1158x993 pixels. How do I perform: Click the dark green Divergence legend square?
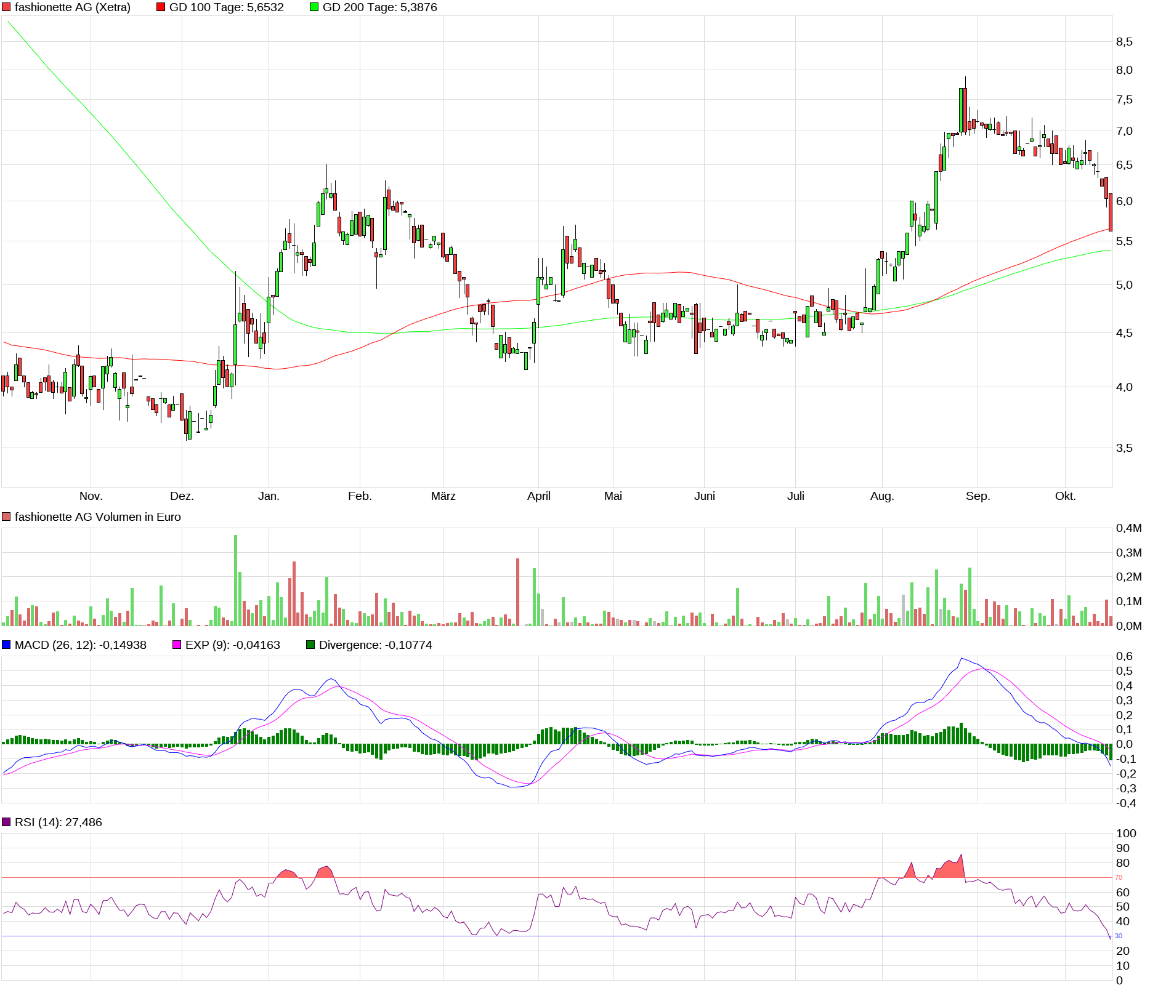(310, 645)
